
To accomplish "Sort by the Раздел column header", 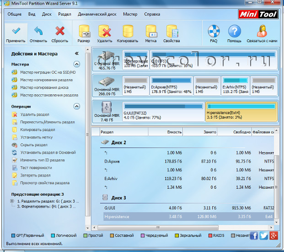I will point(124,132).
